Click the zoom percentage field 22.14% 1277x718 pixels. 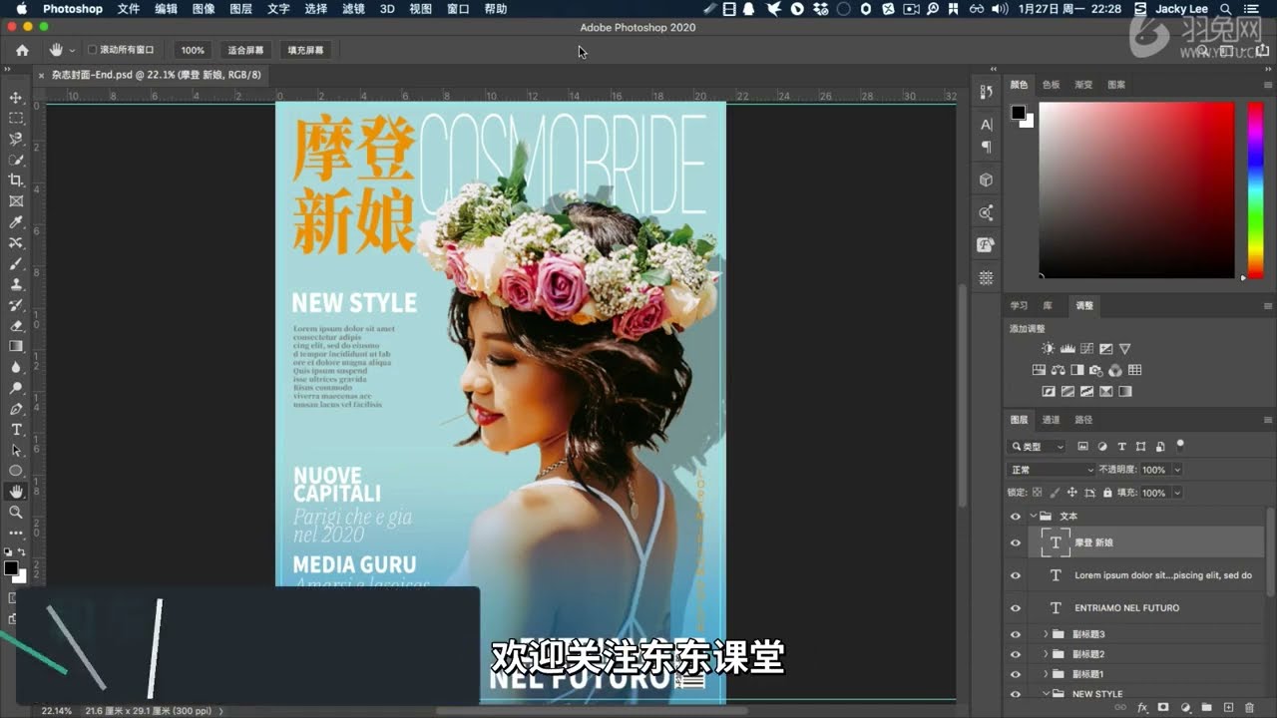57,711
